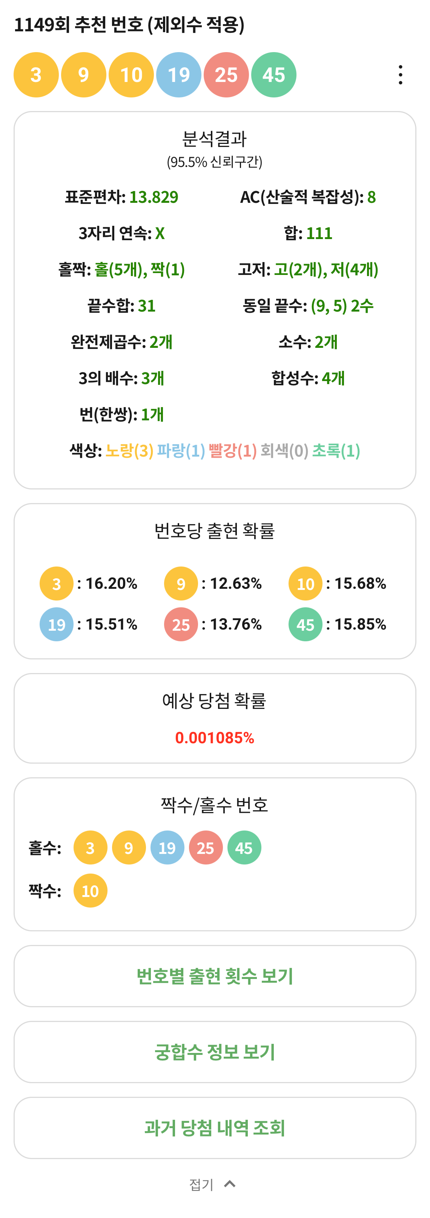
Task: Tap the red ball 25 in header
Action: [226, 75]
